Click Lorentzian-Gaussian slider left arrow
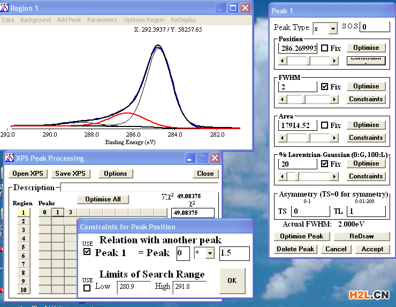 click(x=283, y=176)
